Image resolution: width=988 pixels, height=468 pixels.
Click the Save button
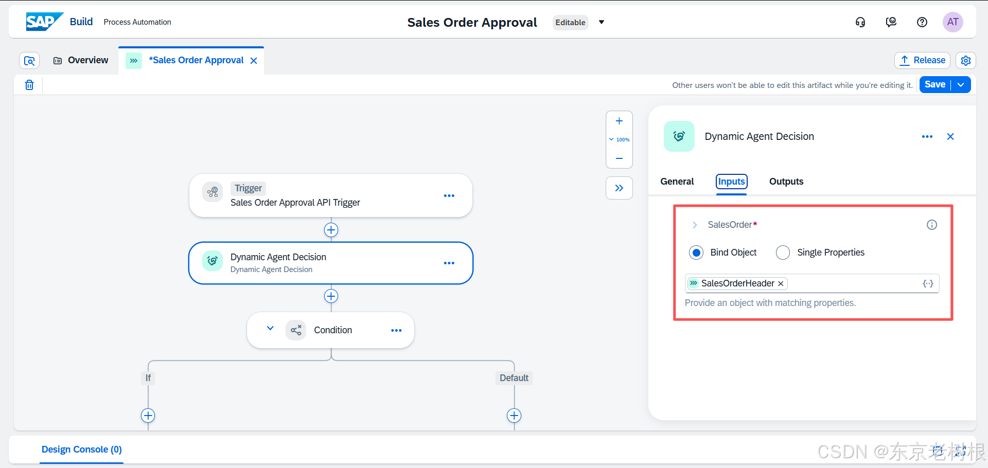[x=935, y=85]
